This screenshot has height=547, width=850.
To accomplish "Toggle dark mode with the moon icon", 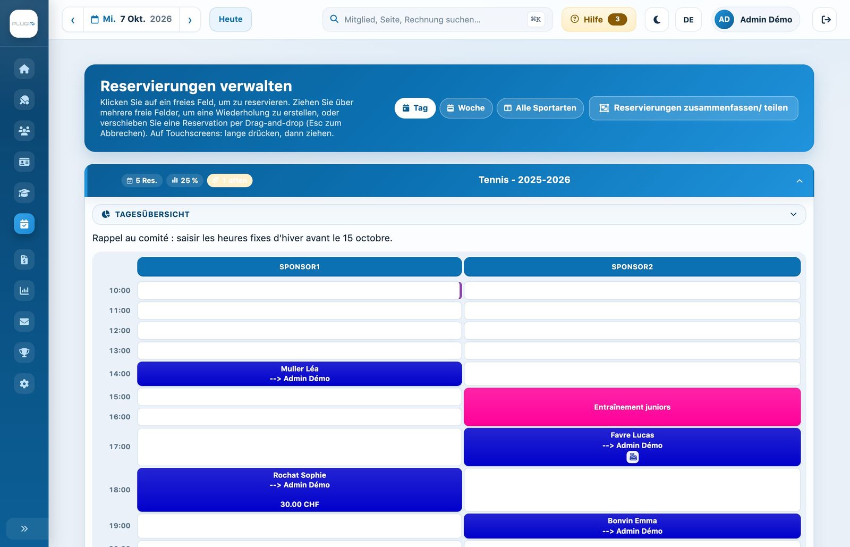I will pyautogui.click(x=657, y=20).
